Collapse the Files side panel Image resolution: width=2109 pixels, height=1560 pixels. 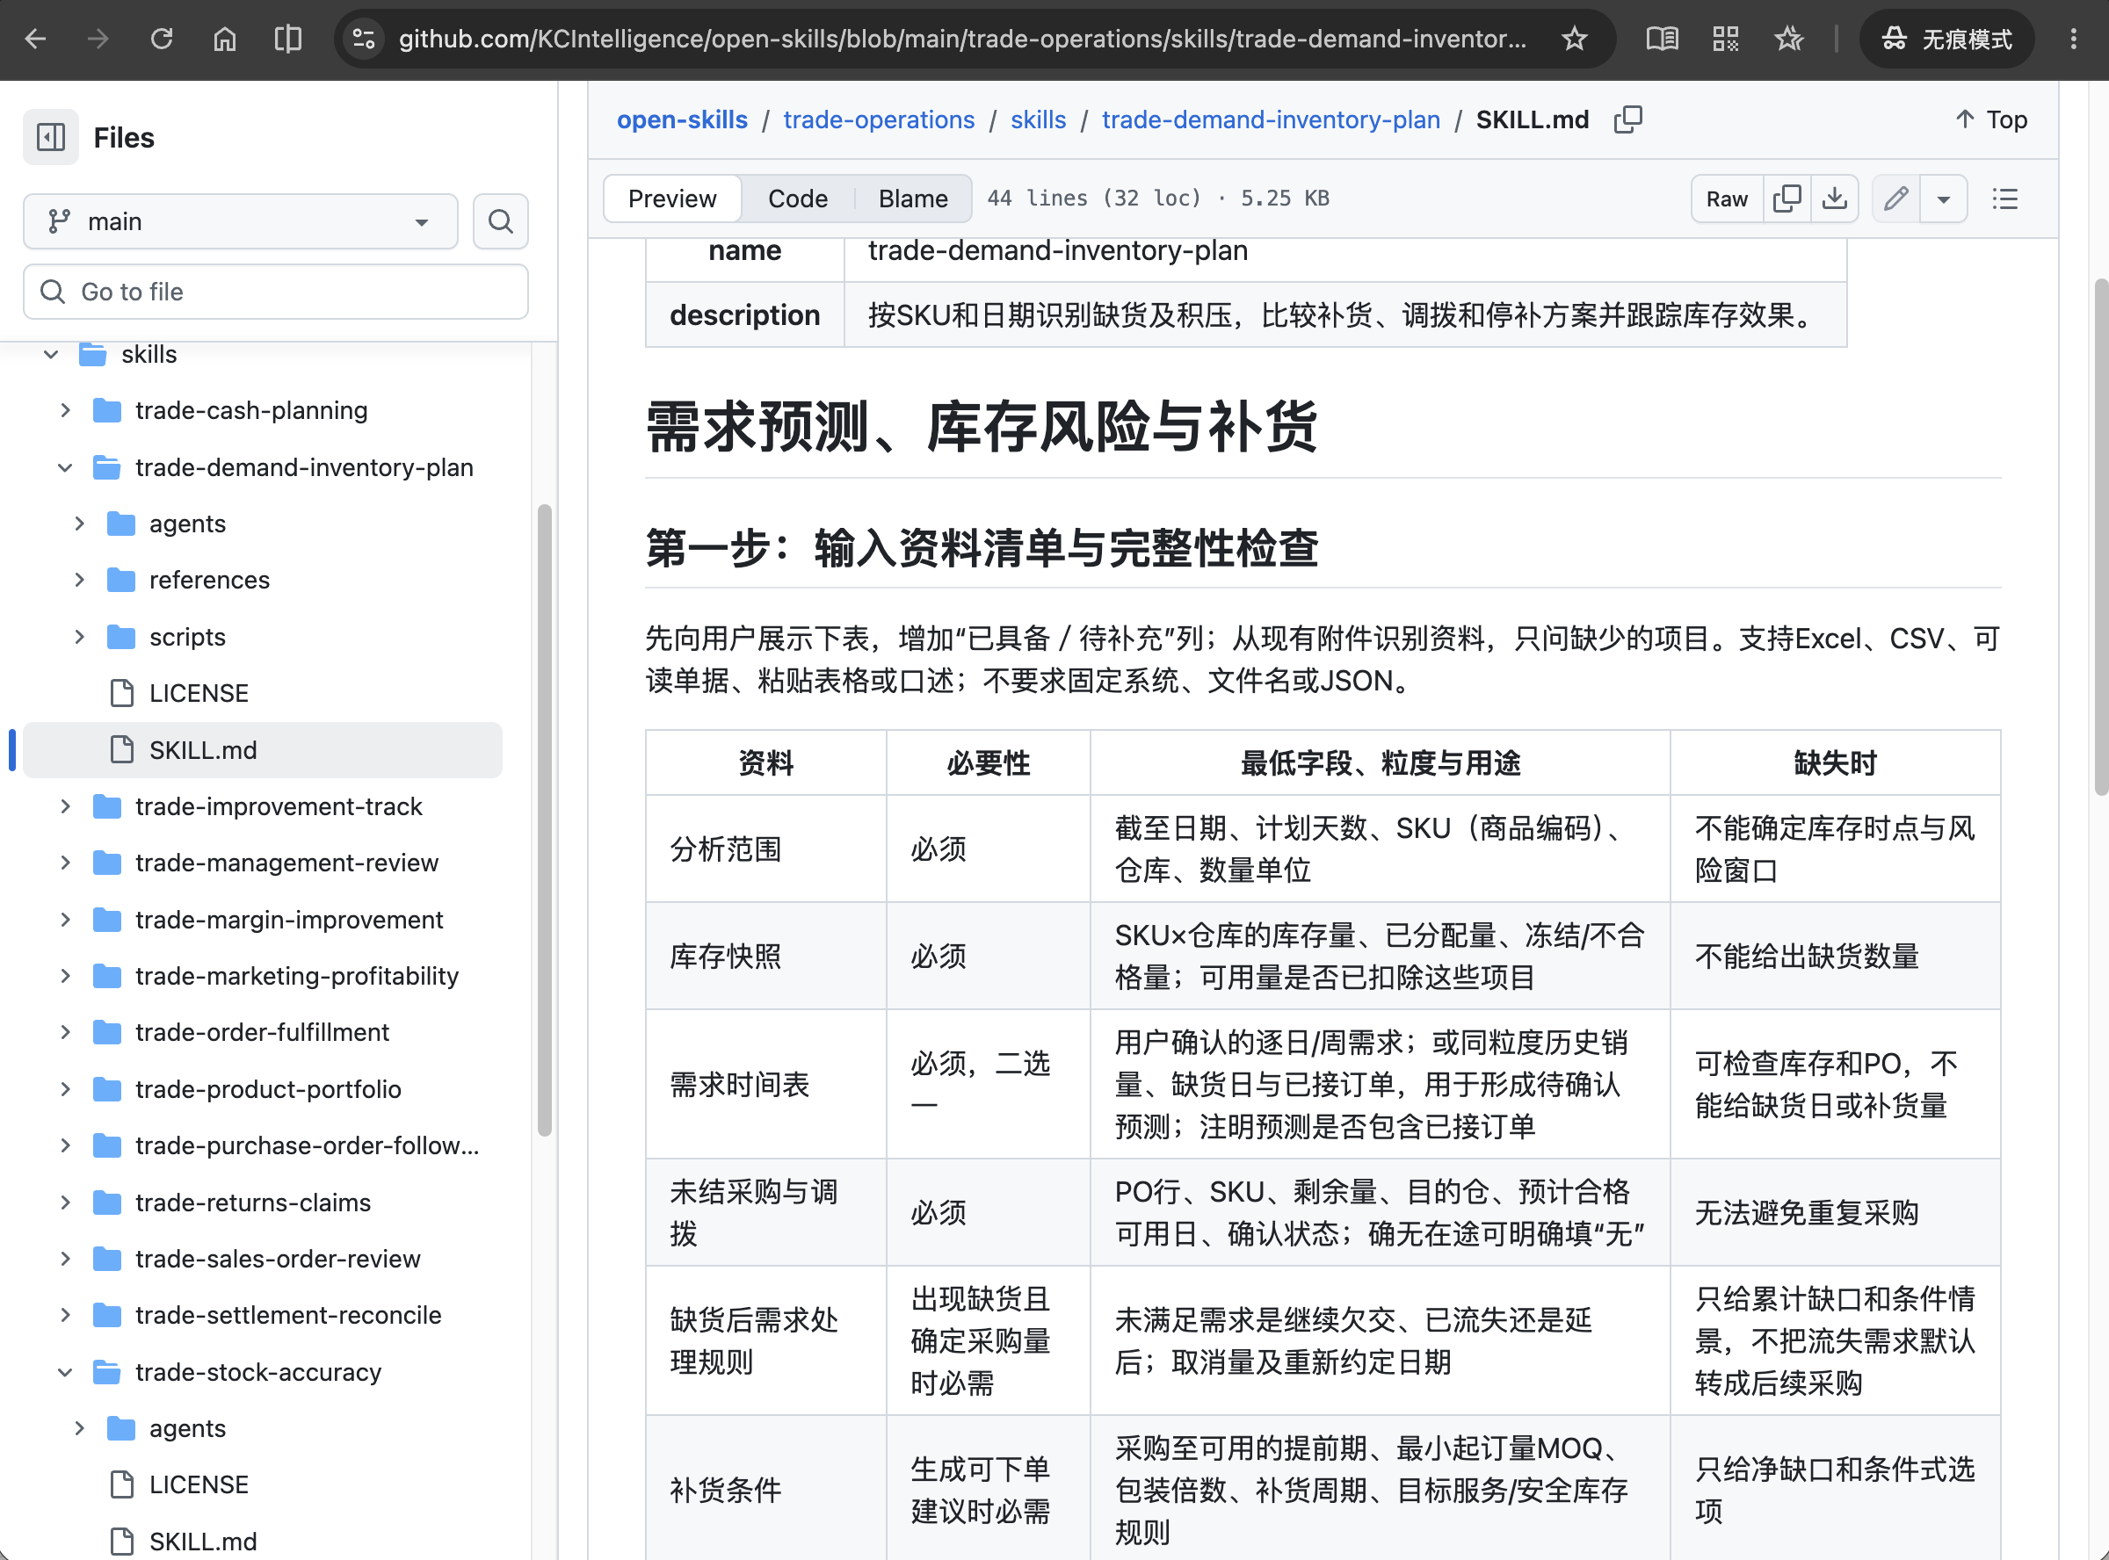click(51, 138)
